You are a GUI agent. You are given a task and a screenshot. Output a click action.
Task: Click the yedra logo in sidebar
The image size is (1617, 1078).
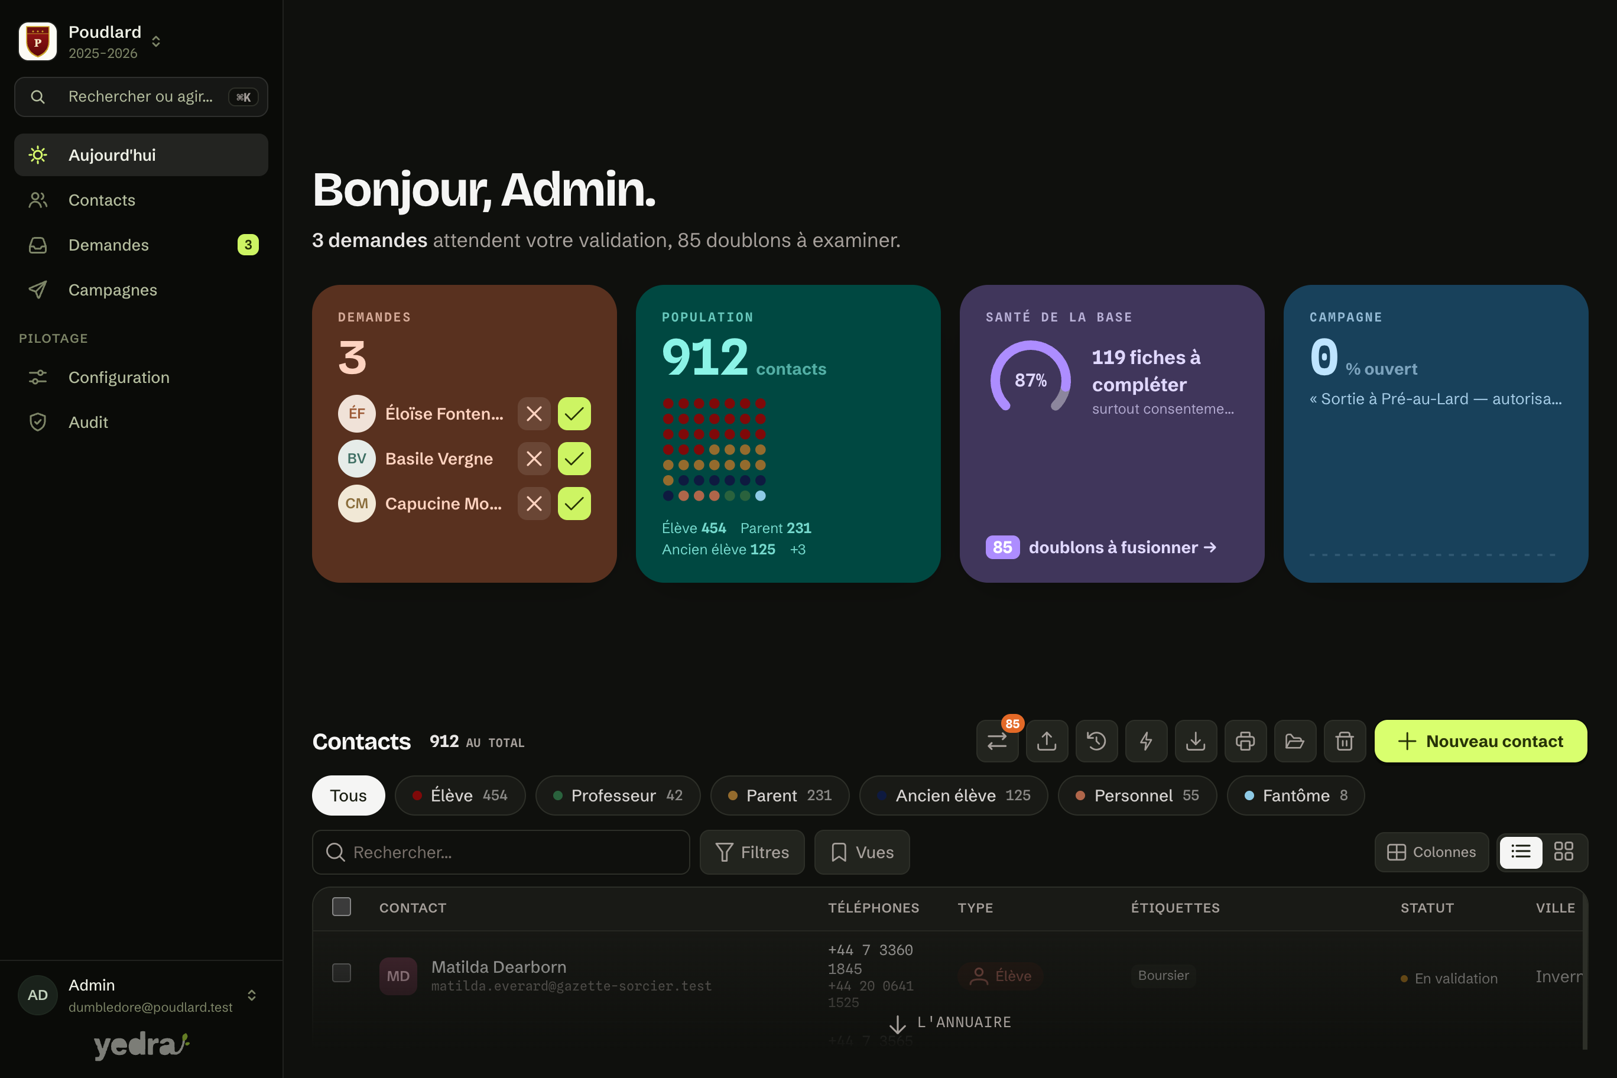142,1045
